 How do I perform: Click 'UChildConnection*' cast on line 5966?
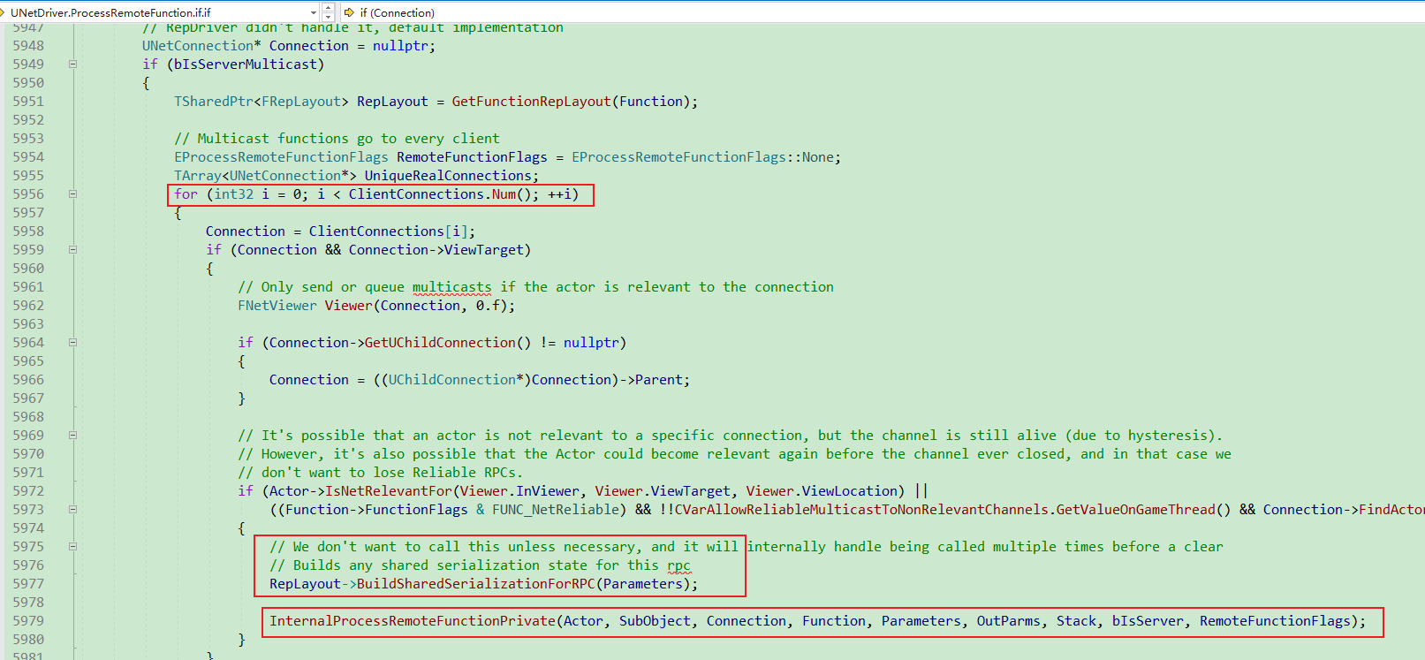[456, 380]
